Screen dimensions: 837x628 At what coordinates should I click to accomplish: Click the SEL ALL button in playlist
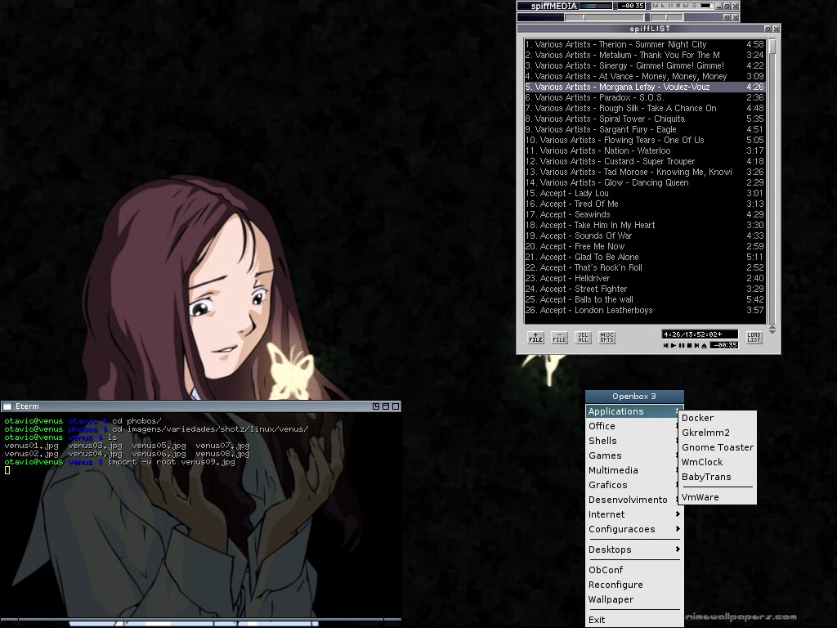[583, 337]
